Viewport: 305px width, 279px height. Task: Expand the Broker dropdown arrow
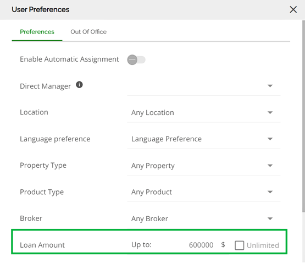click(270, 218)
